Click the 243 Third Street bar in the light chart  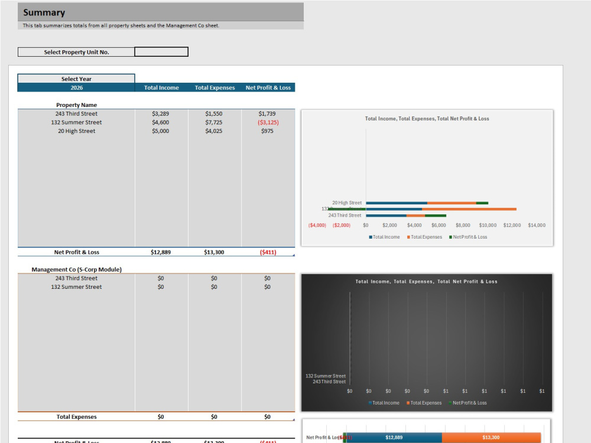406,216
